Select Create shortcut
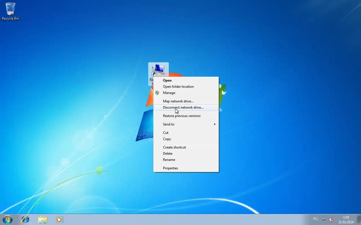Image resolution: width=361 pixels, height=225 pixels. tap(186, 147)
